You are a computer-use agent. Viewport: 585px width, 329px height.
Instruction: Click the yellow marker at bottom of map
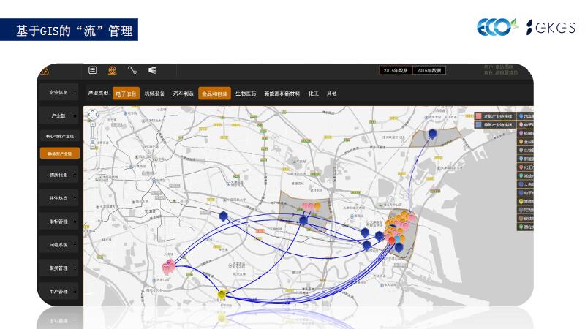point(222,294)
